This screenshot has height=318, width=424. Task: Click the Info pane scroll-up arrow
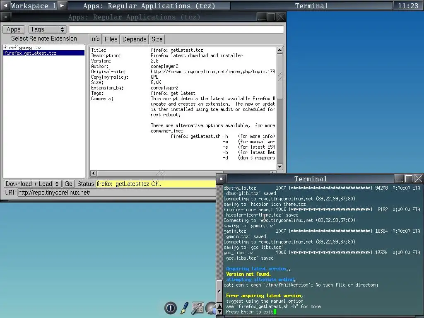click(x=279, y=50)
